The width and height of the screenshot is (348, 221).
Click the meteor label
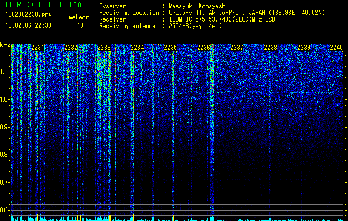tap(79, 17)
